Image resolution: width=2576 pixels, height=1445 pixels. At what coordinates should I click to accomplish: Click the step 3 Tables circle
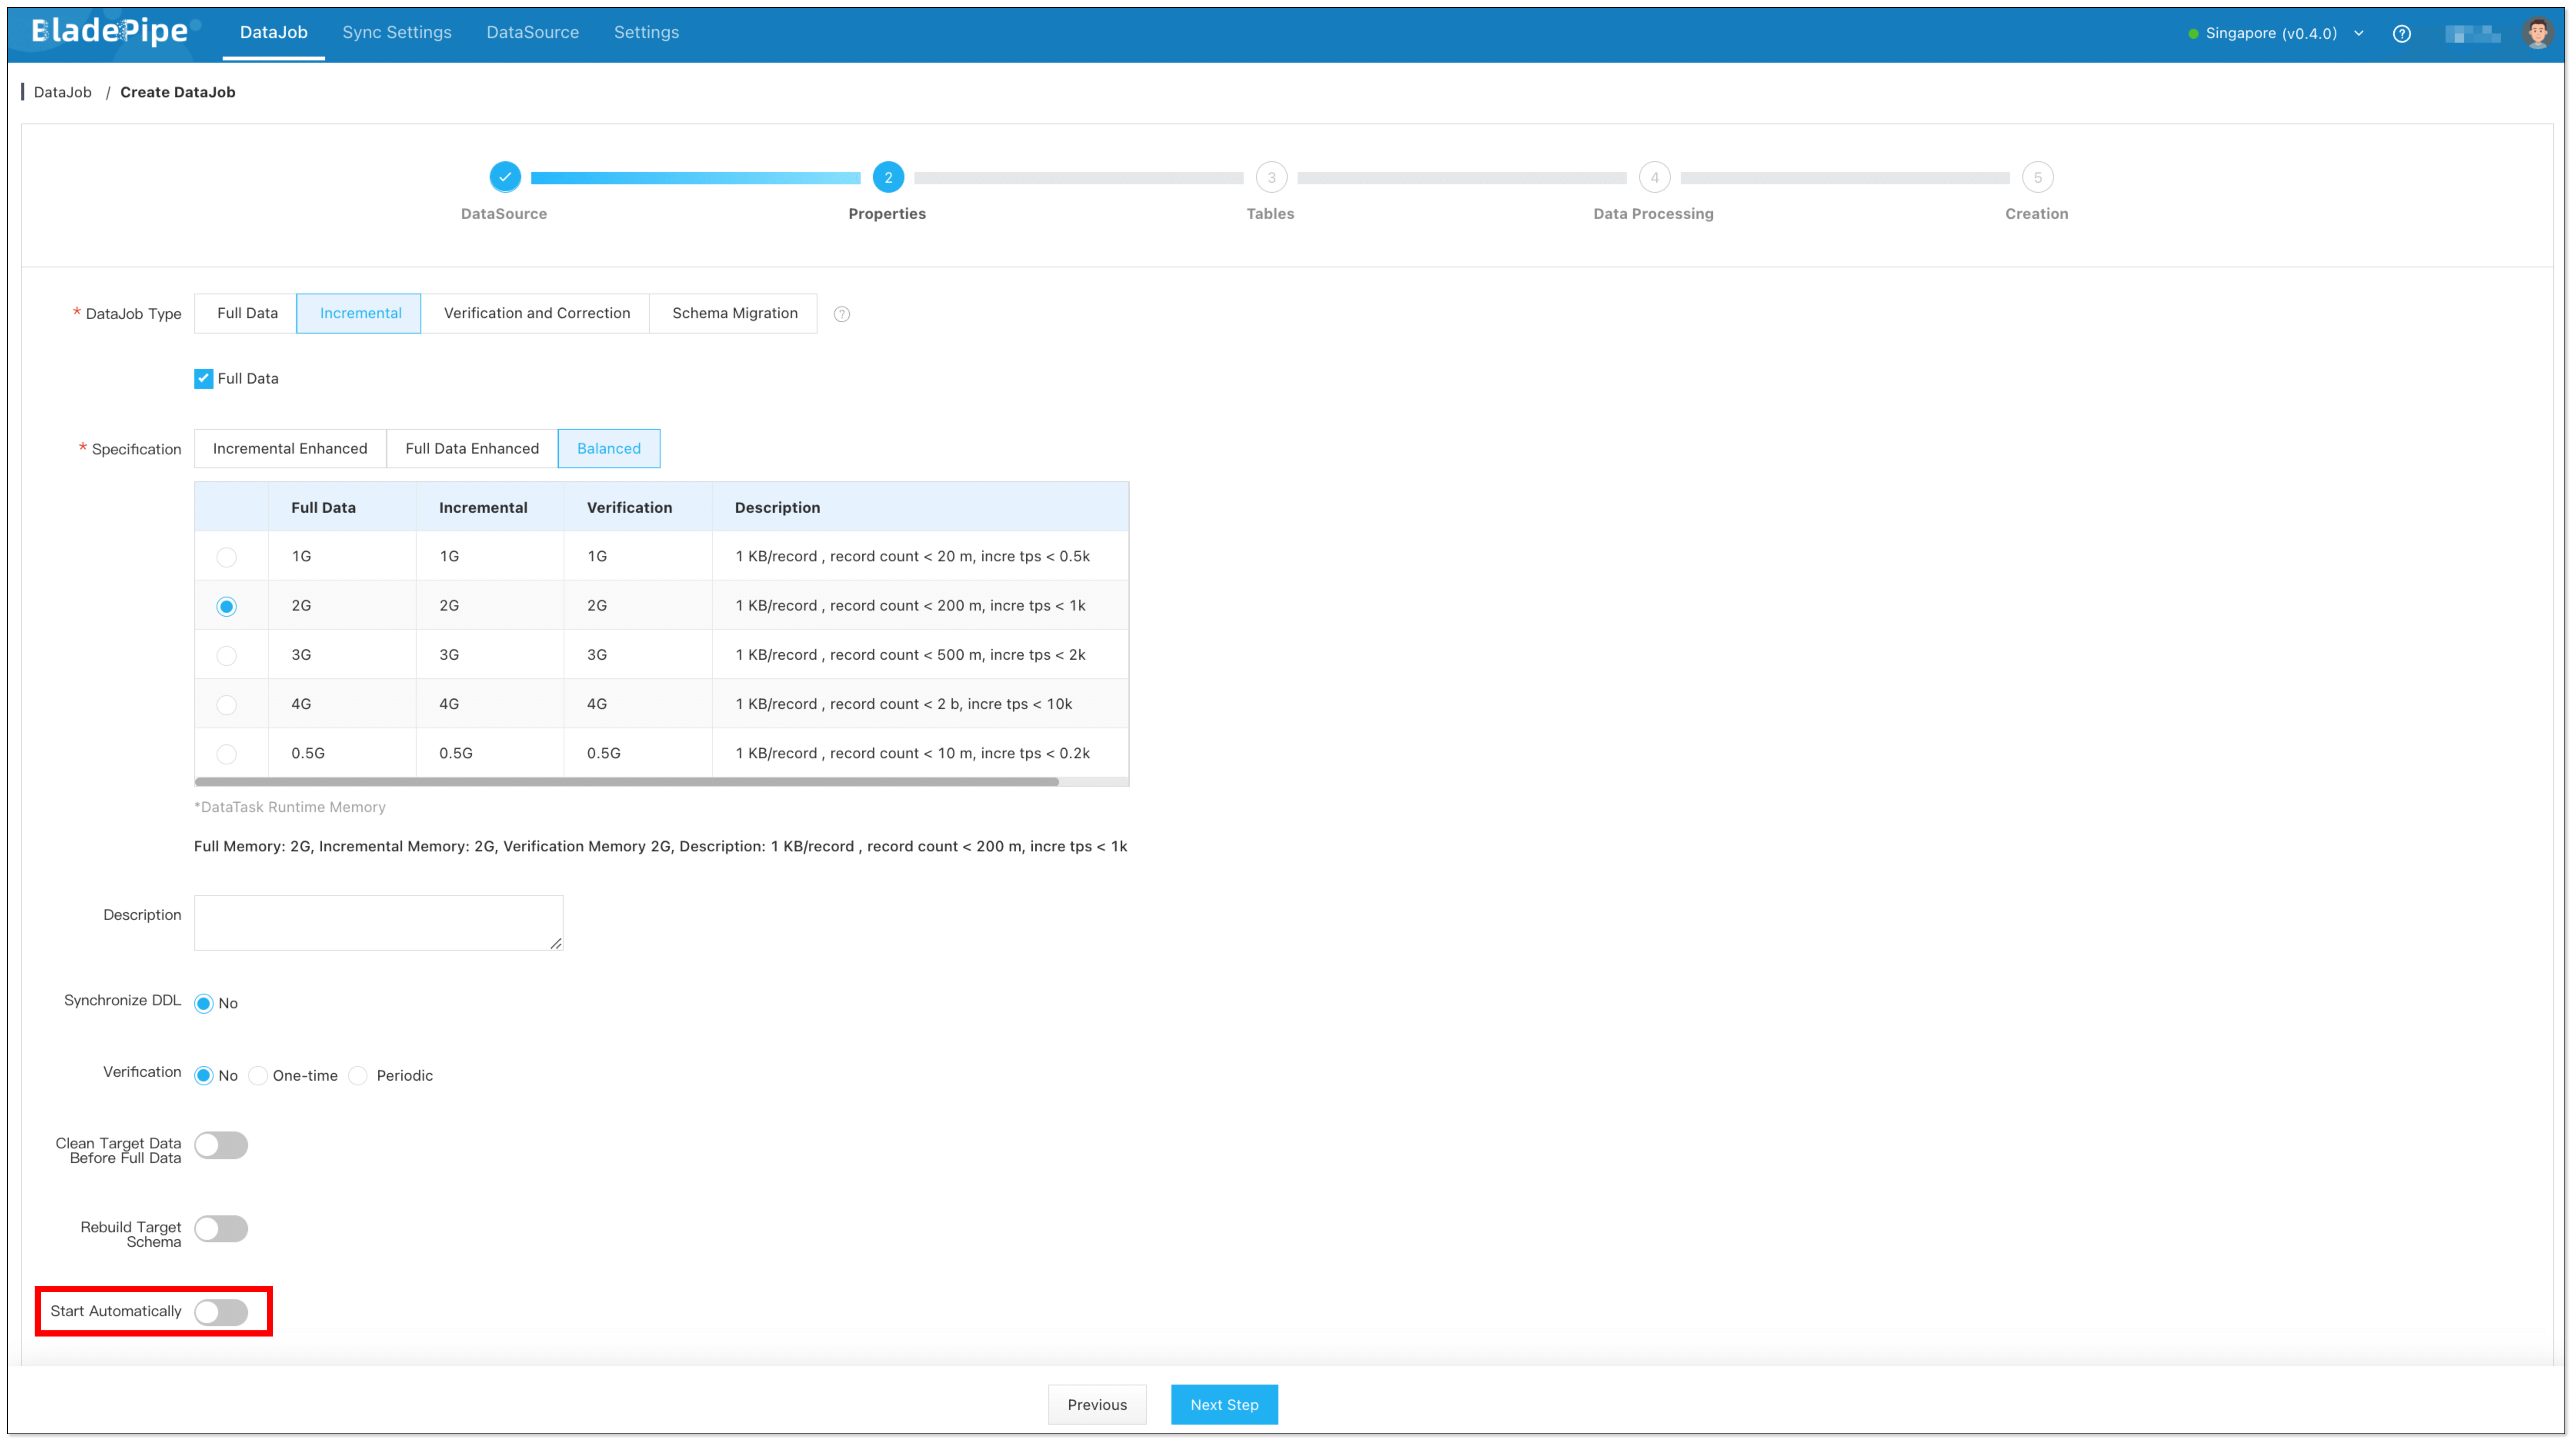[x=1271, y=177]
